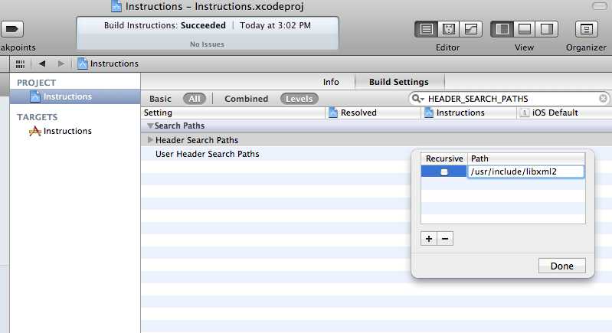The height and width of the screenshot is (333, 612).
Task: Open the Build Settings tab
Action: [x=399, y=82]
